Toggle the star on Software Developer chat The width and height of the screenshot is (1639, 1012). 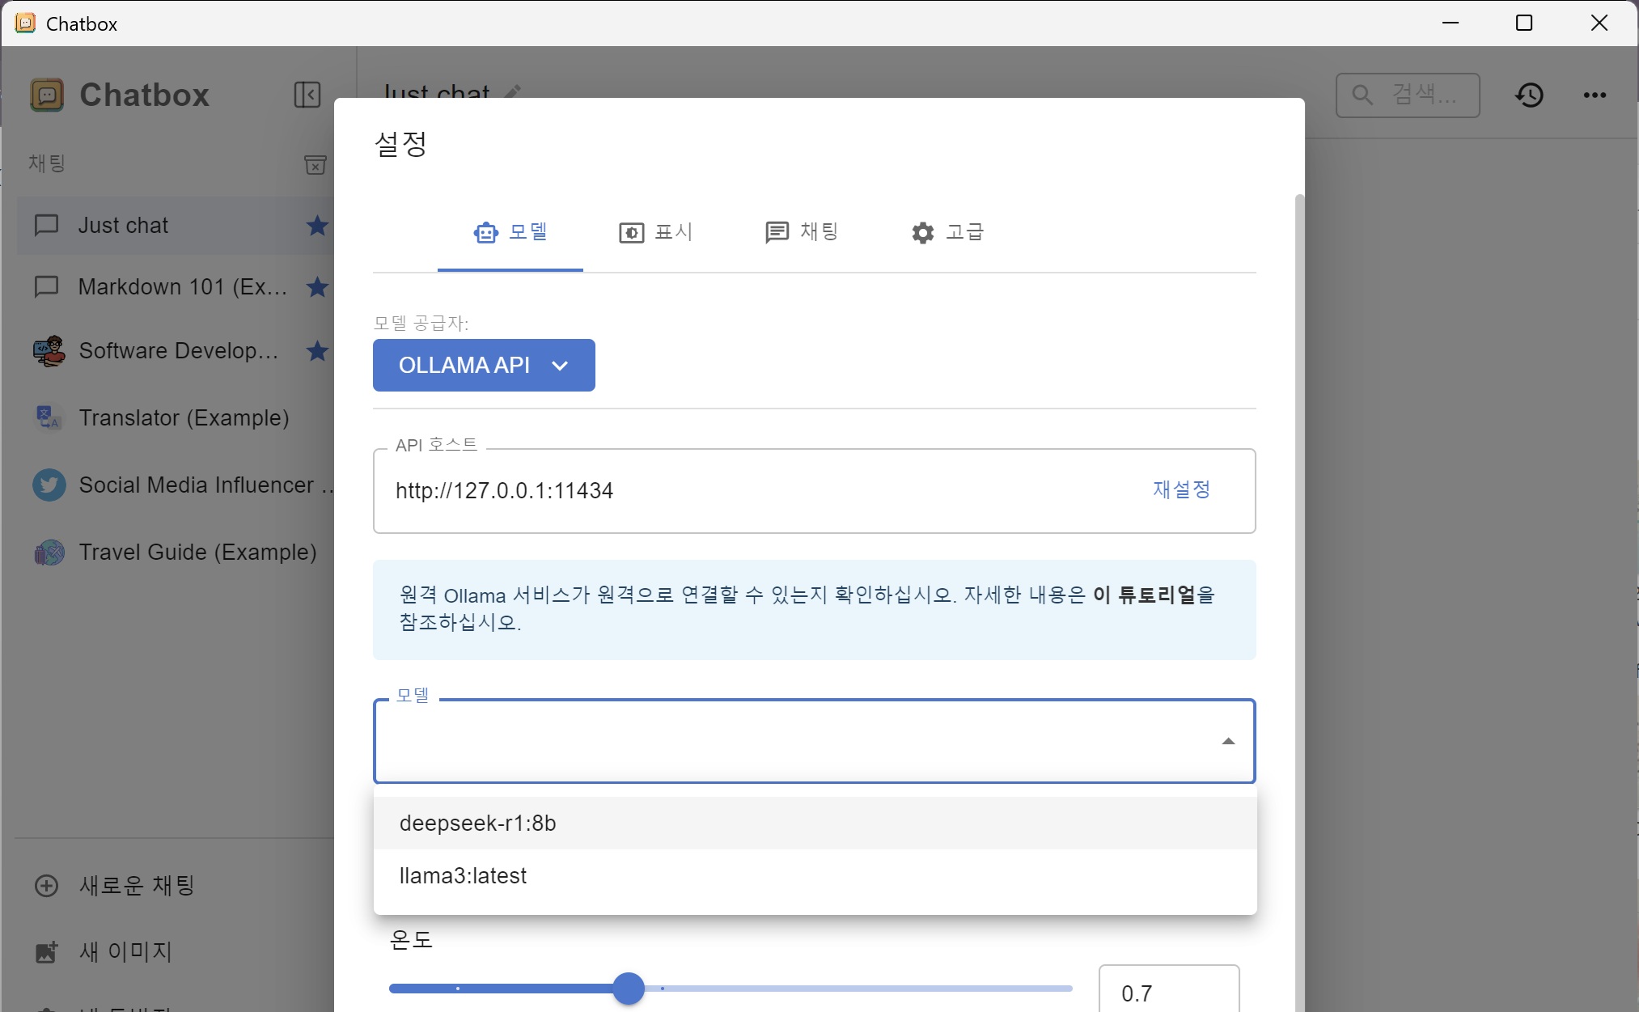click(317, 351)
